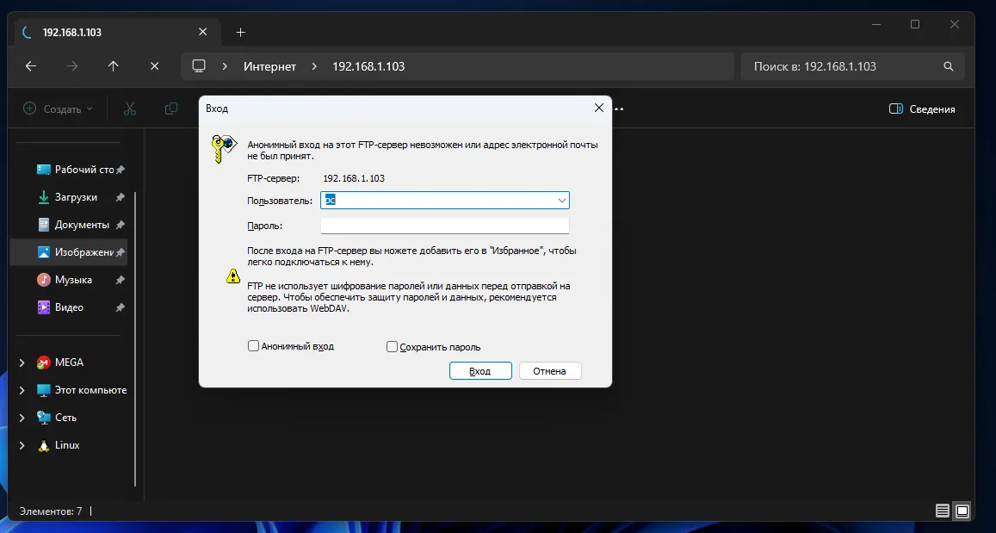Select the Изображения sidebar entry
The image size is (996, 533).
(77, 251)
